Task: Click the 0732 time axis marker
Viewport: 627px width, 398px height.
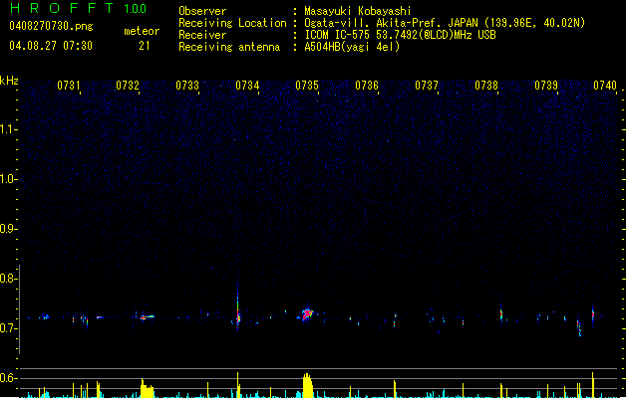Action: pyautogui.click(x=128, y=86)
